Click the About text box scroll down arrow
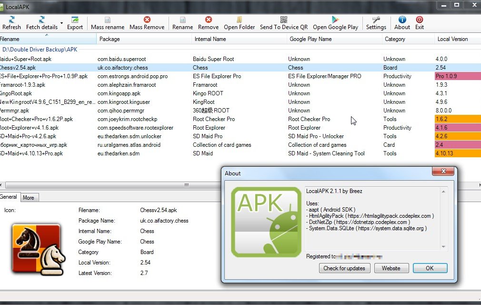Viewport: 481px width, 305px height. 443,247
